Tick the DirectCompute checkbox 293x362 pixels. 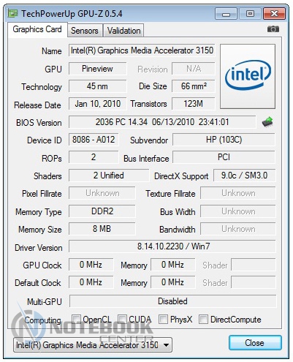tap(203, 319)
